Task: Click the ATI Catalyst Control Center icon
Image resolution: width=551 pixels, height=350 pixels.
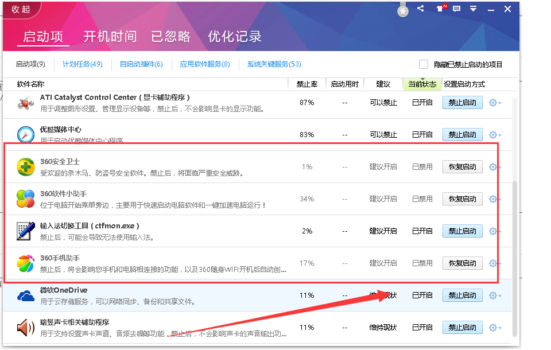Action: point(26,103)
